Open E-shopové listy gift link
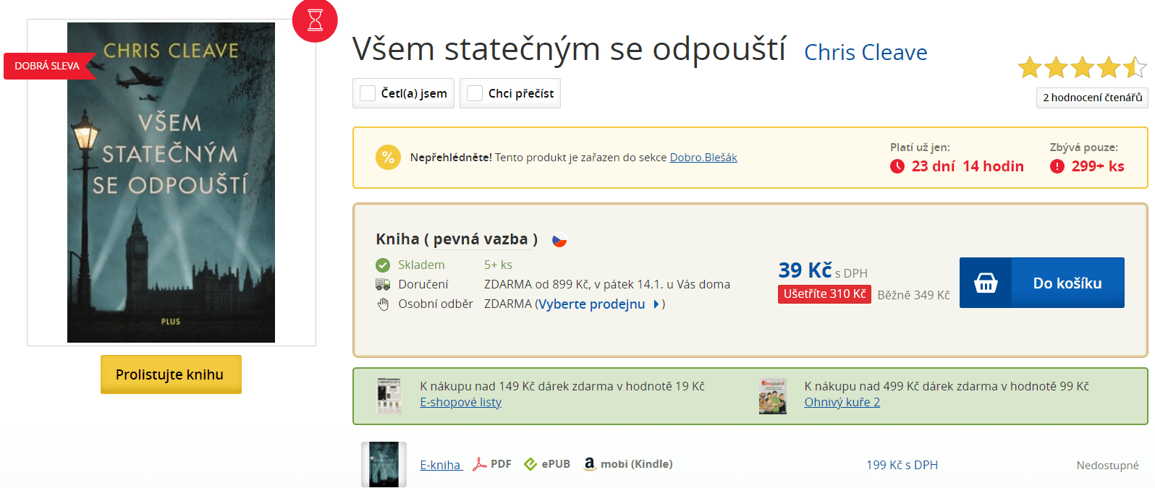1155x488 pixels. (x=460, y=403)
